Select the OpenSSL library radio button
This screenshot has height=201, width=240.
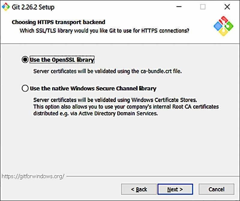tap(25, 60)
